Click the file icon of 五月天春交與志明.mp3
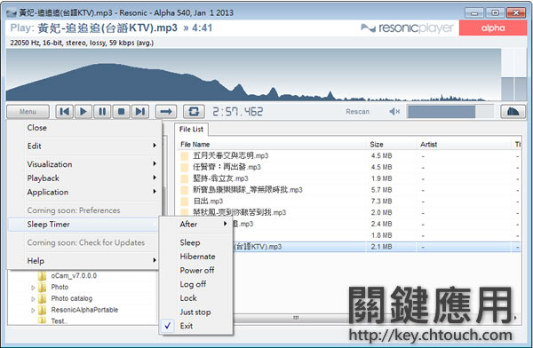This screenshot has width=533, height=348. tap(184, 155)
